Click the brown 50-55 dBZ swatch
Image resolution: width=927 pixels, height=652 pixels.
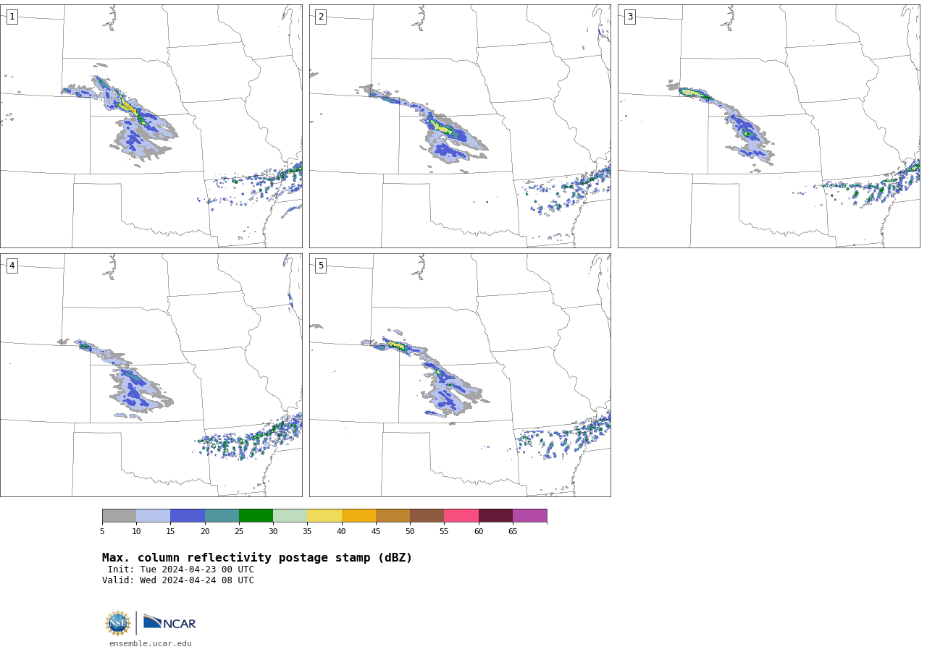427,515
